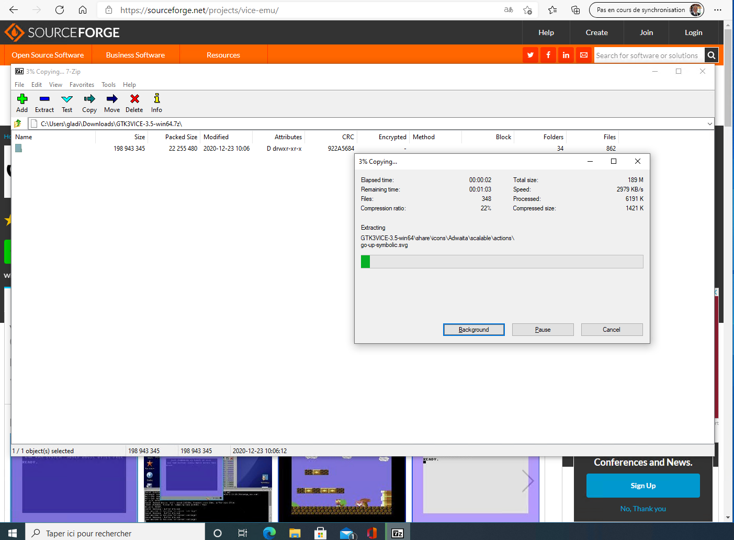Run the Test archive tool

click(x=67, y=103)
